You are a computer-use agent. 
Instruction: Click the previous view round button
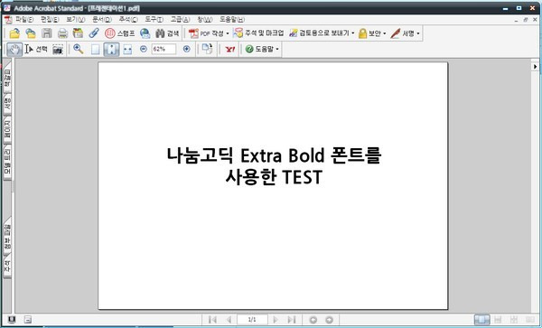(313, 320)
